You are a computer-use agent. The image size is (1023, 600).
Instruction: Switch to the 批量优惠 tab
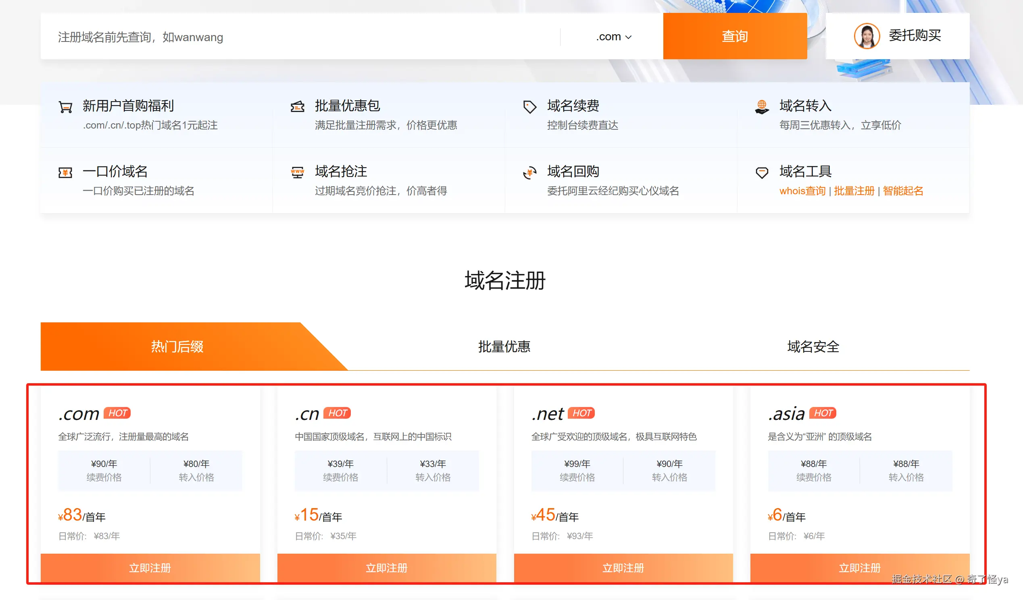point(504,347)
